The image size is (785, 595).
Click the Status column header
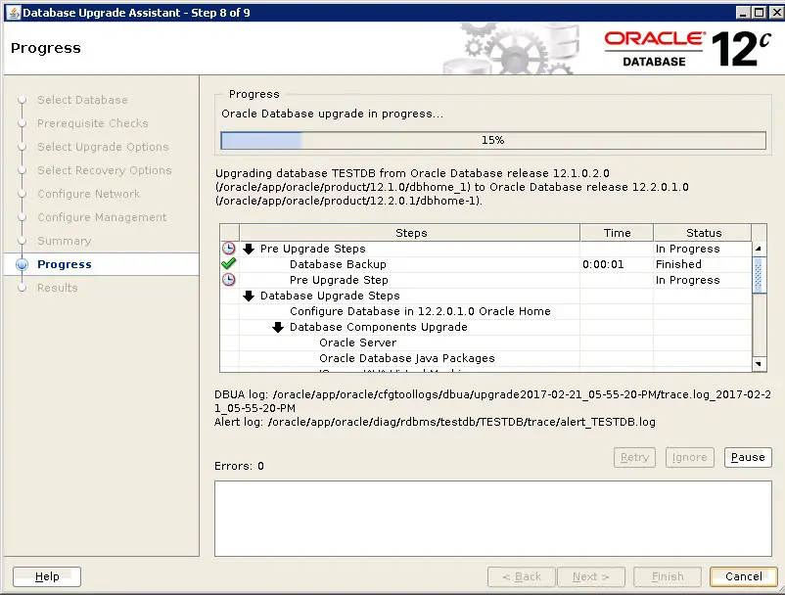(x=703, y=233)
